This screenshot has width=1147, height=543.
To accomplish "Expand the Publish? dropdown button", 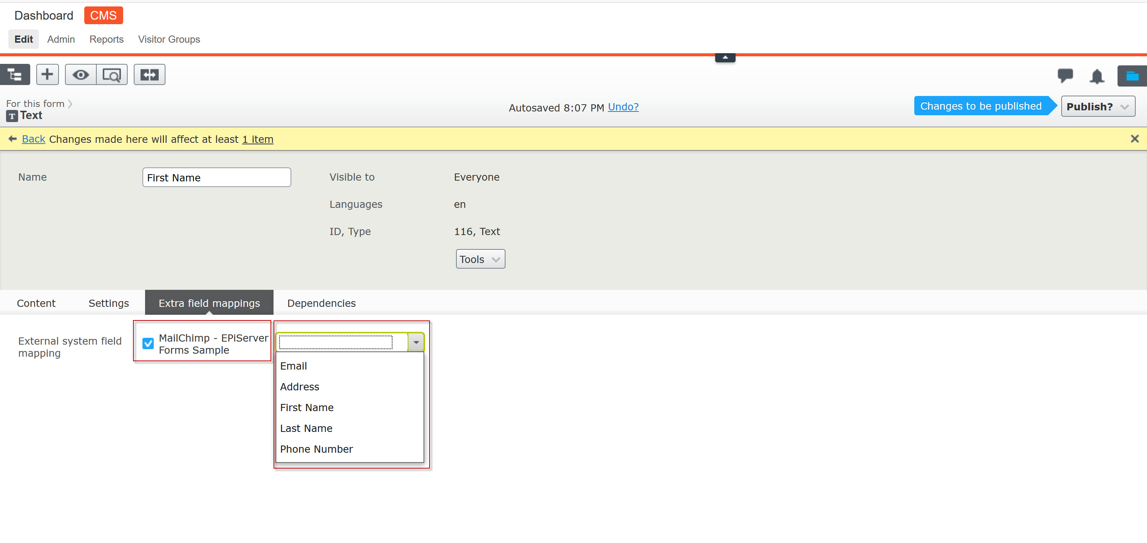I will click(x=1098, y=107).
